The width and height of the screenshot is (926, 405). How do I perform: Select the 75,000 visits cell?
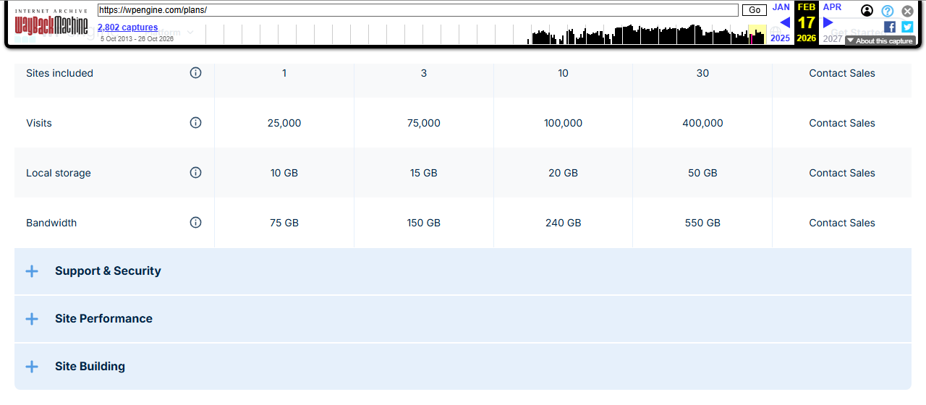[x=424, y=123]
